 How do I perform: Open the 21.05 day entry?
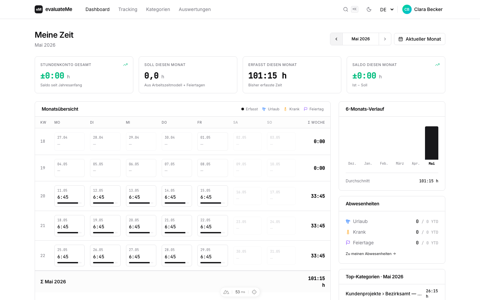177,226
